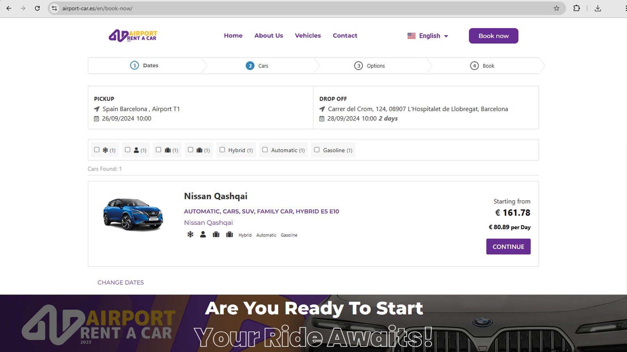Go to the Dates step tab
This screenshot has width=627, height=352.
(x=144, y=66)
